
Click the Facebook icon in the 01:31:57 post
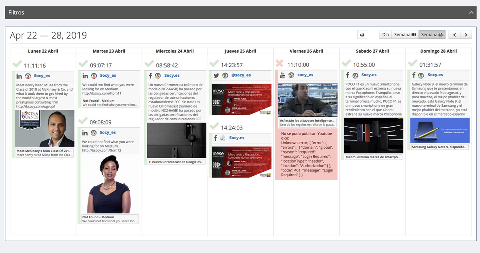pos(414,75)
